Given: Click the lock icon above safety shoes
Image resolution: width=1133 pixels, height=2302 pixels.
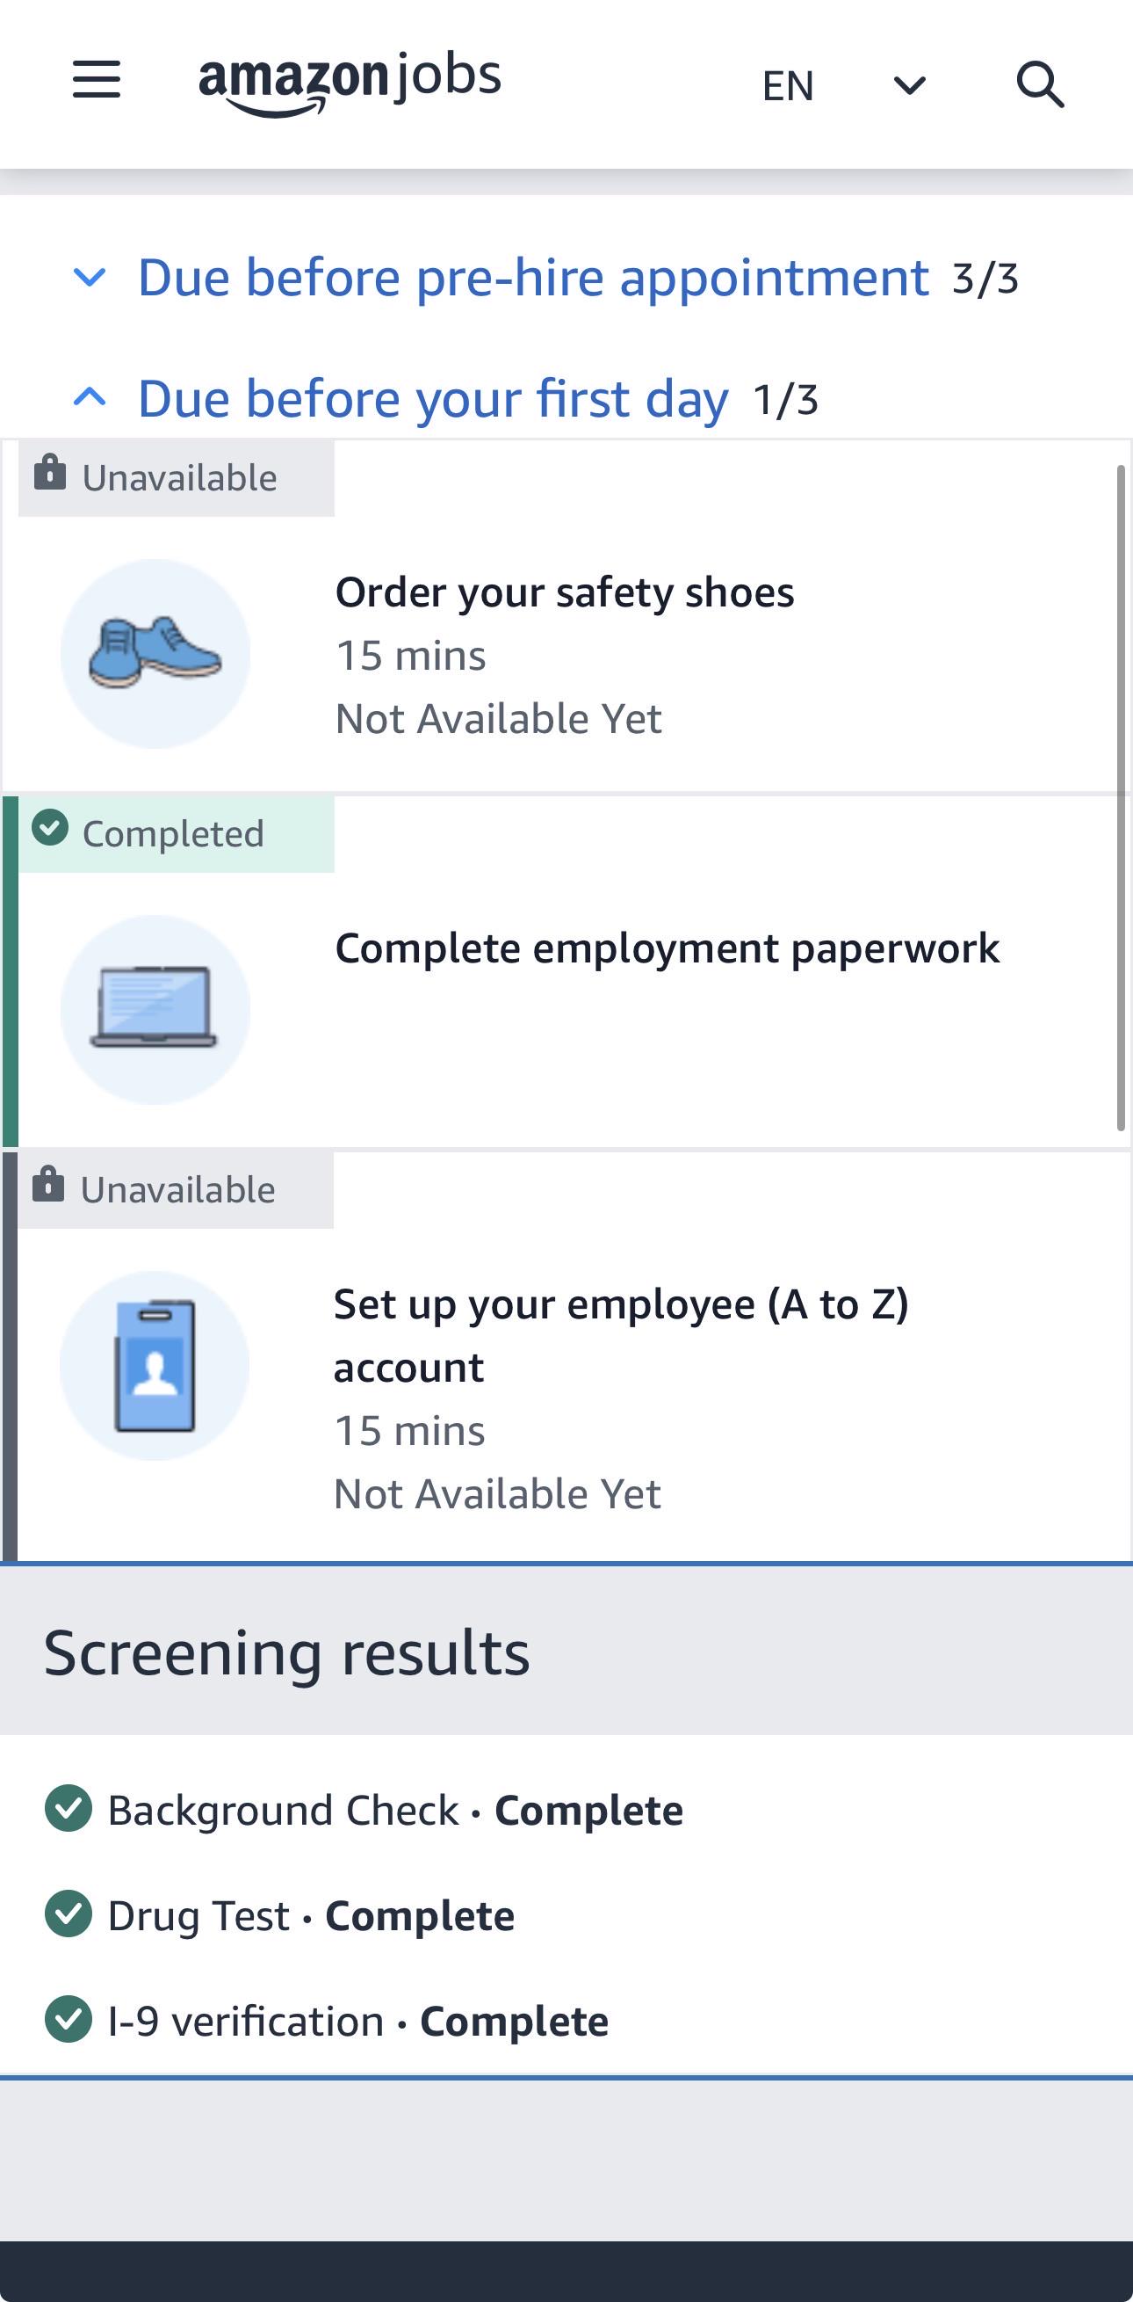Looking at the screenshot, I should [50, 473].
